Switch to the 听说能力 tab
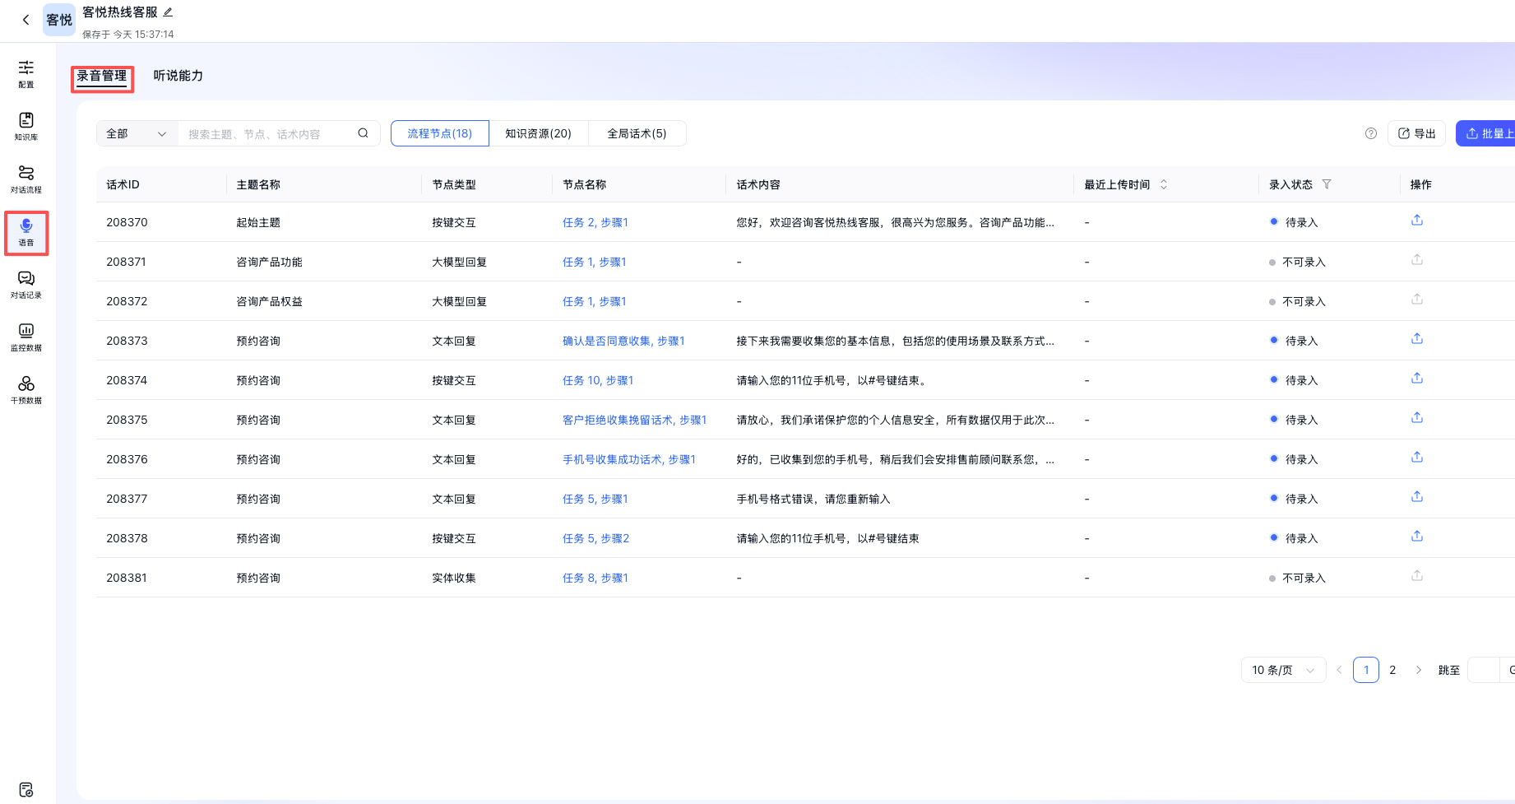 [x=178, y=75]
